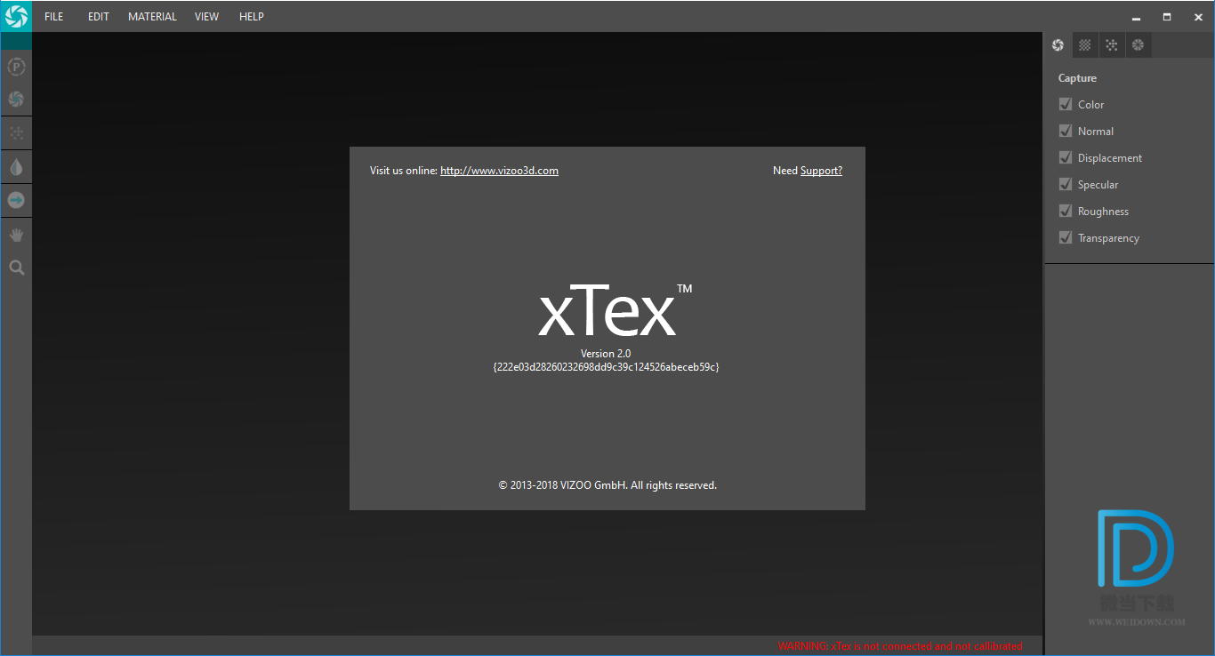
Task: Activate the hand pan tool
Action: click(16, 235)
